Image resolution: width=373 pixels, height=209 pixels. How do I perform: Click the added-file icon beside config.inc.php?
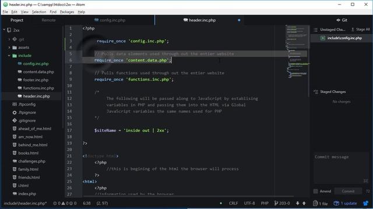click(323, 38)
